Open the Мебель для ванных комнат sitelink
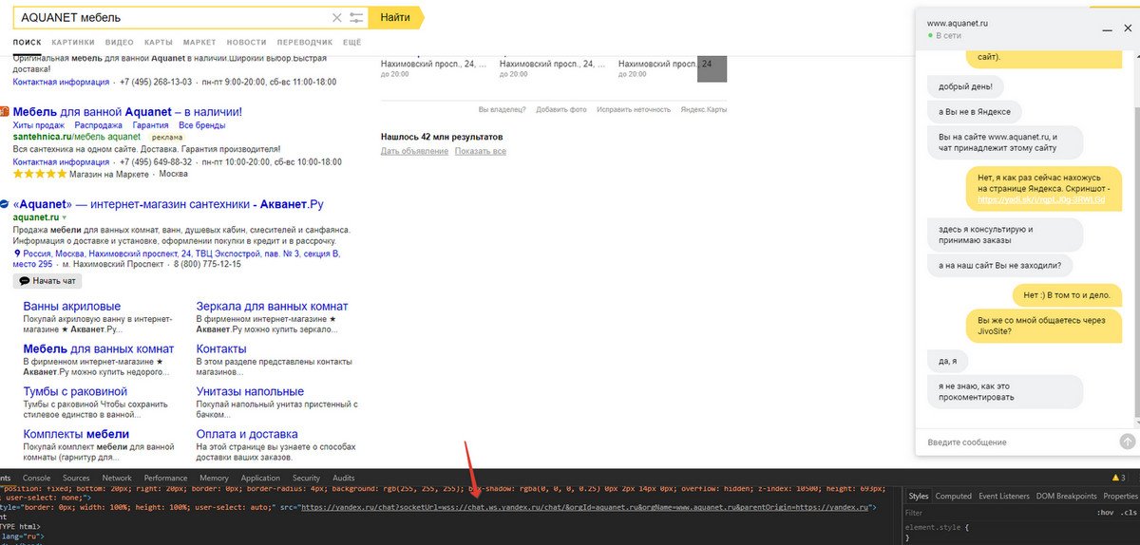 click(99, 349)
